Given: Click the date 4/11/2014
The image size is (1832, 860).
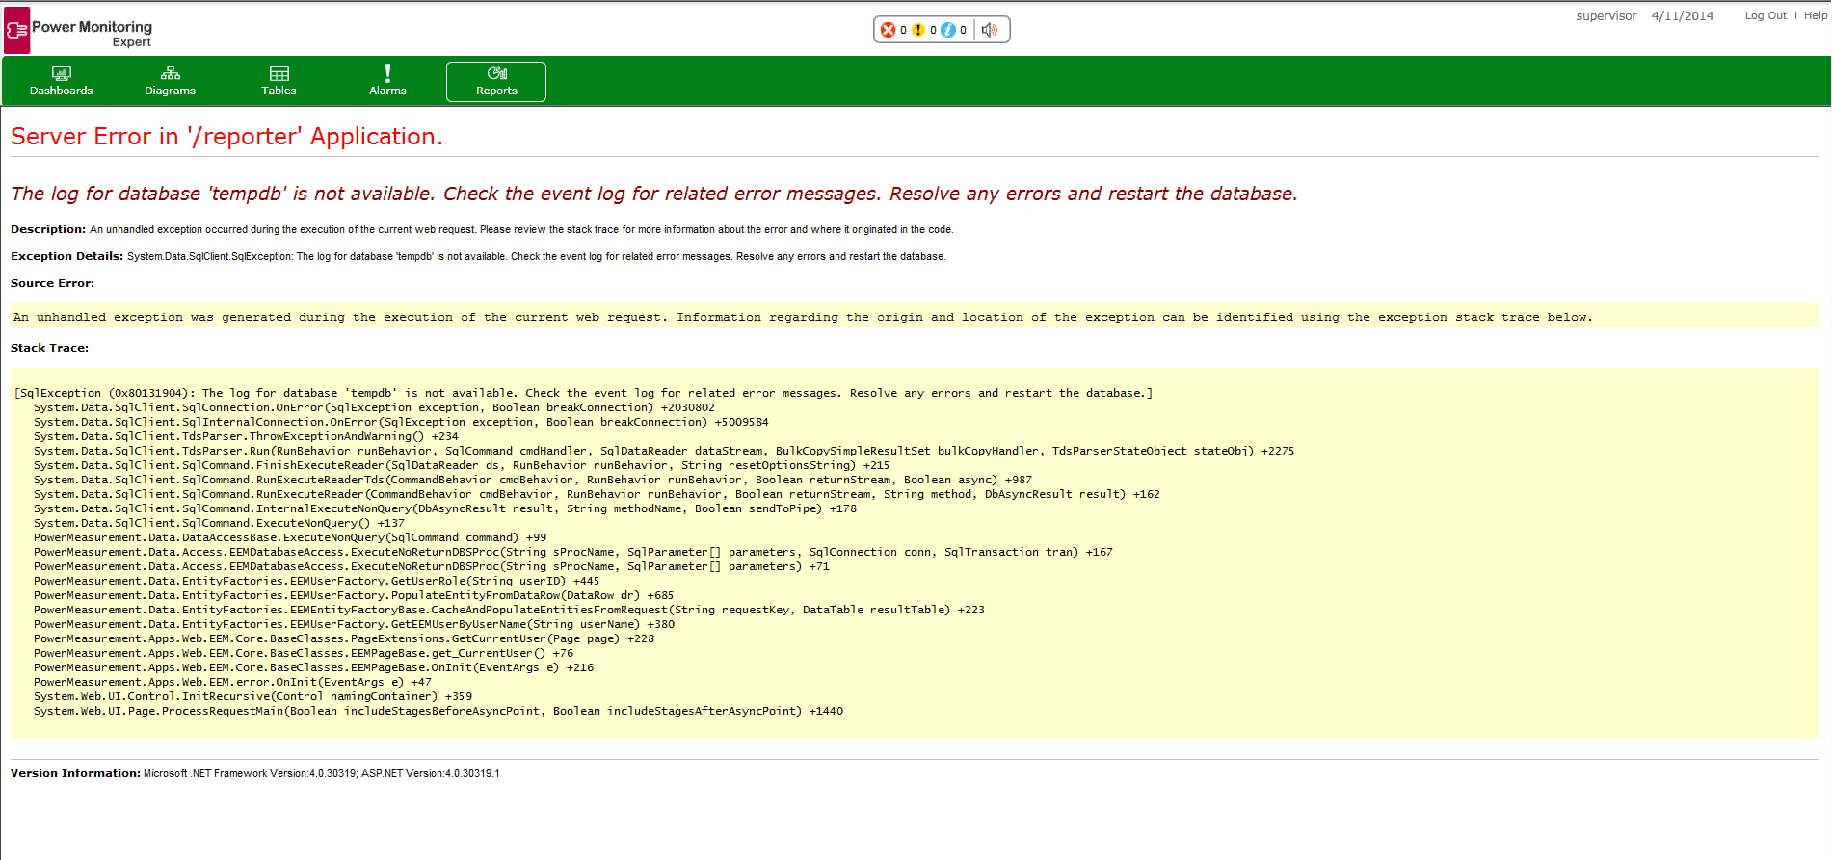Looking at the screenshot, I should (x=1683, y=16).
